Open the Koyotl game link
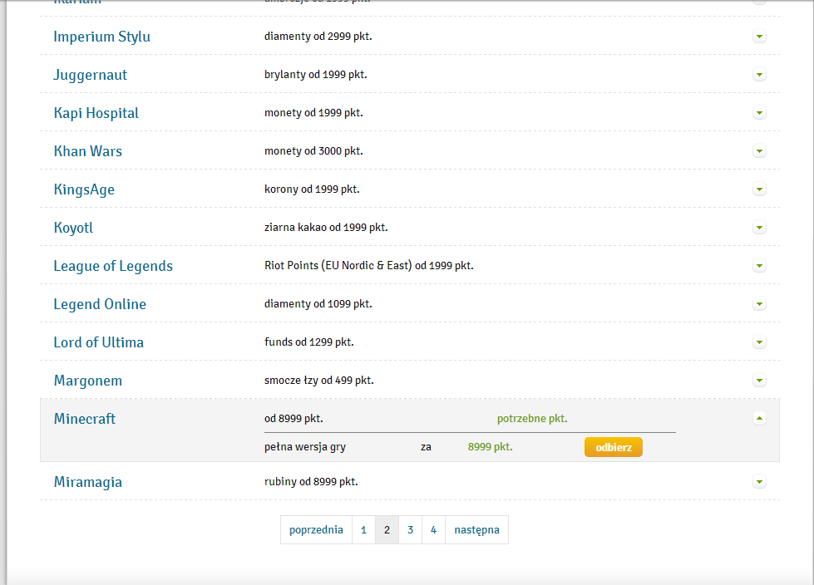This screenshot has height=585, width=814. click(x=73, y=228)
